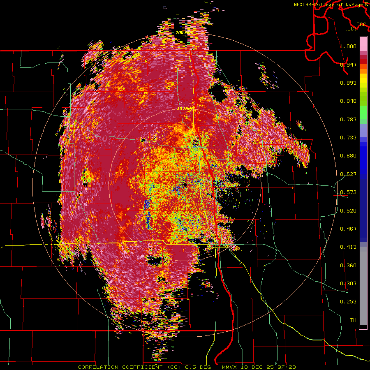The height and width of the screenshot is (370, 370).
Task: Click the gray lower segment of color bar
Action: 363,286
